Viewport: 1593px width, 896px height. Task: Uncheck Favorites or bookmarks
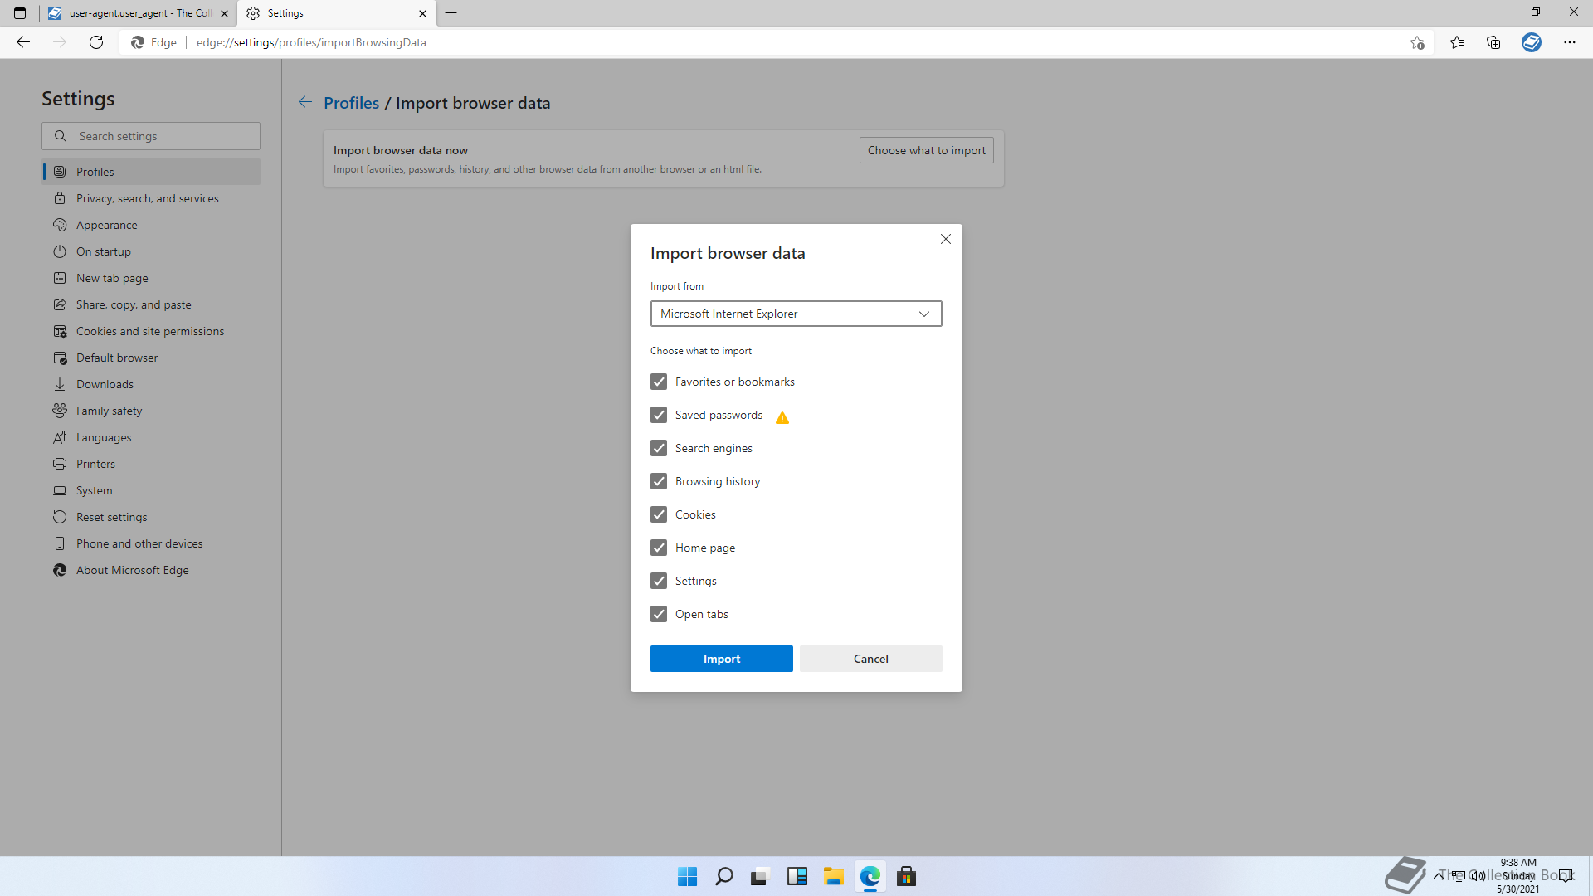[659, 382]
